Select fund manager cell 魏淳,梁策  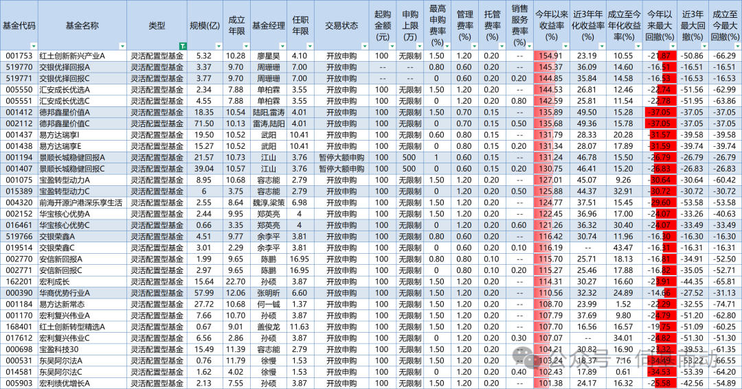tap(269, 203)
